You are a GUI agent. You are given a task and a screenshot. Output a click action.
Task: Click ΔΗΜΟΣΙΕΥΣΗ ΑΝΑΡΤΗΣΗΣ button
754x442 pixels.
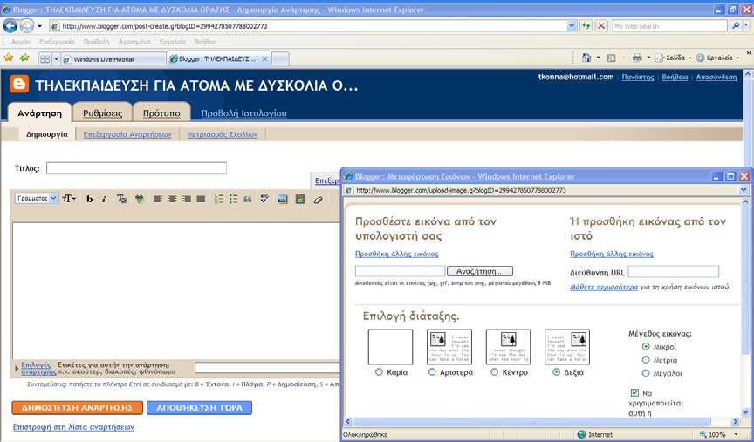tap(77, 407)
